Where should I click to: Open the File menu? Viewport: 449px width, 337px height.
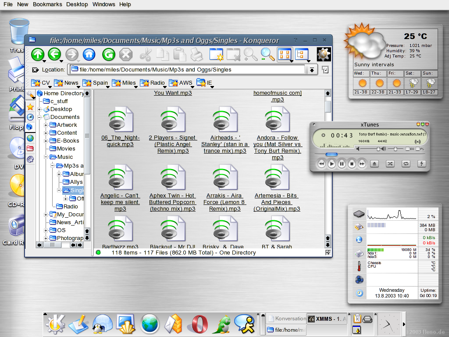(x=8, y=4)
